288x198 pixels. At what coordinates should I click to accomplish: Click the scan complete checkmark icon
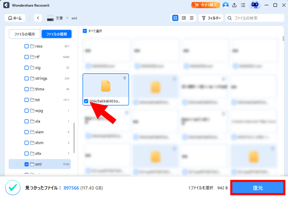(x=13, y=188)
